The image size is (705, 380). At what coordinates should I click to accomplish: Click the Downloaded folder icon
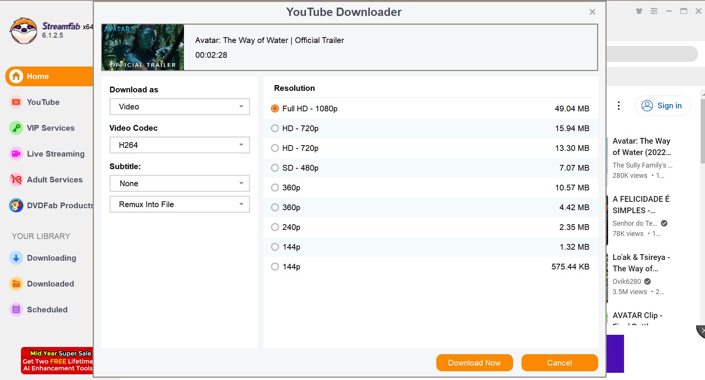[16, 284]
